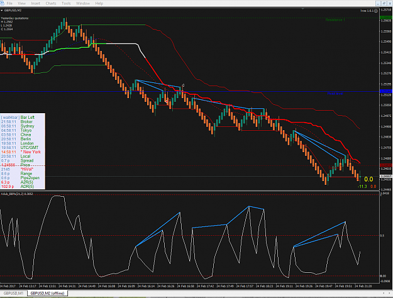Click the '24 Feb 21:28' time axis label
This screenshot has width=393, height=298.
(363, 286)
